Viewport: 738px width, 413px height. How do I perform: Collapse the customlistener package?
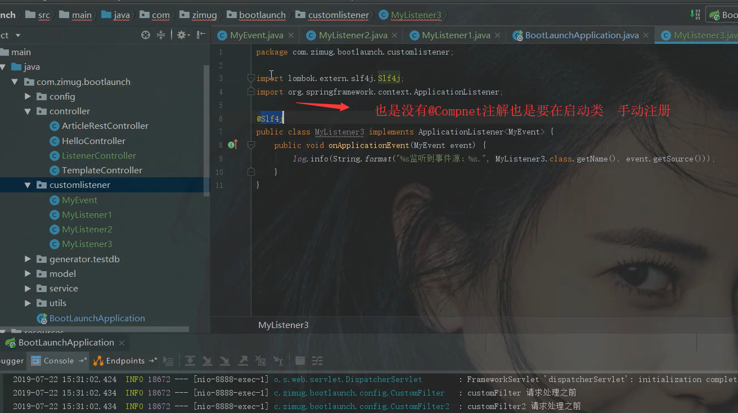coord(28,185)
